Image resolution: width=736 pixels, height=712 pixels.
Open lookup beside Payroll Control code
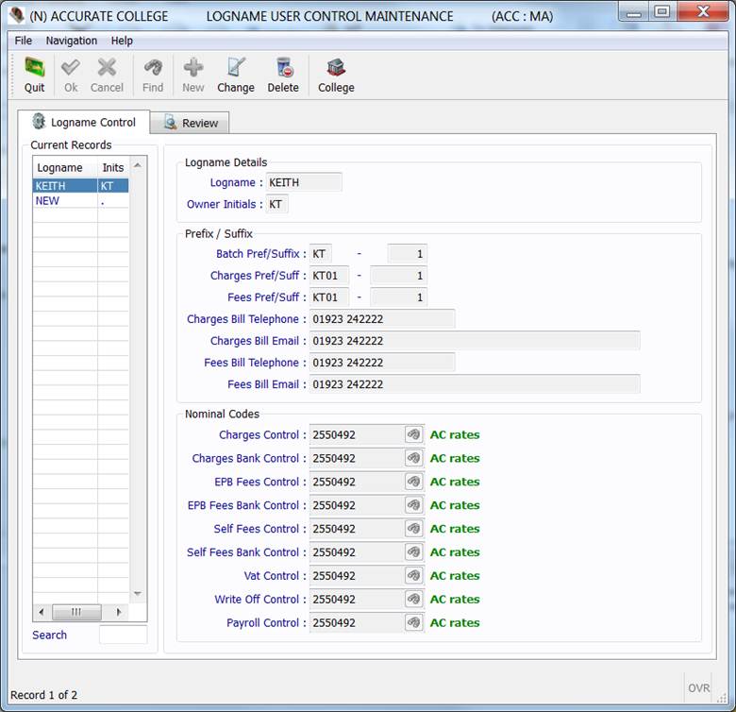413,622
